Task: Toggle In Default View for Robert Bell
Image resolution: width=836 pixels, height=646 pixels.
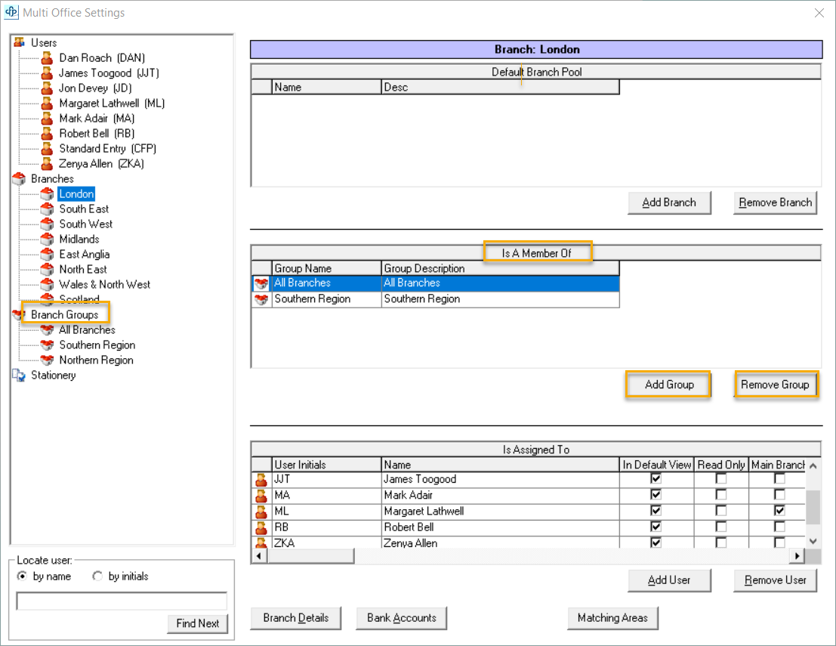Action: click(656, 527)
